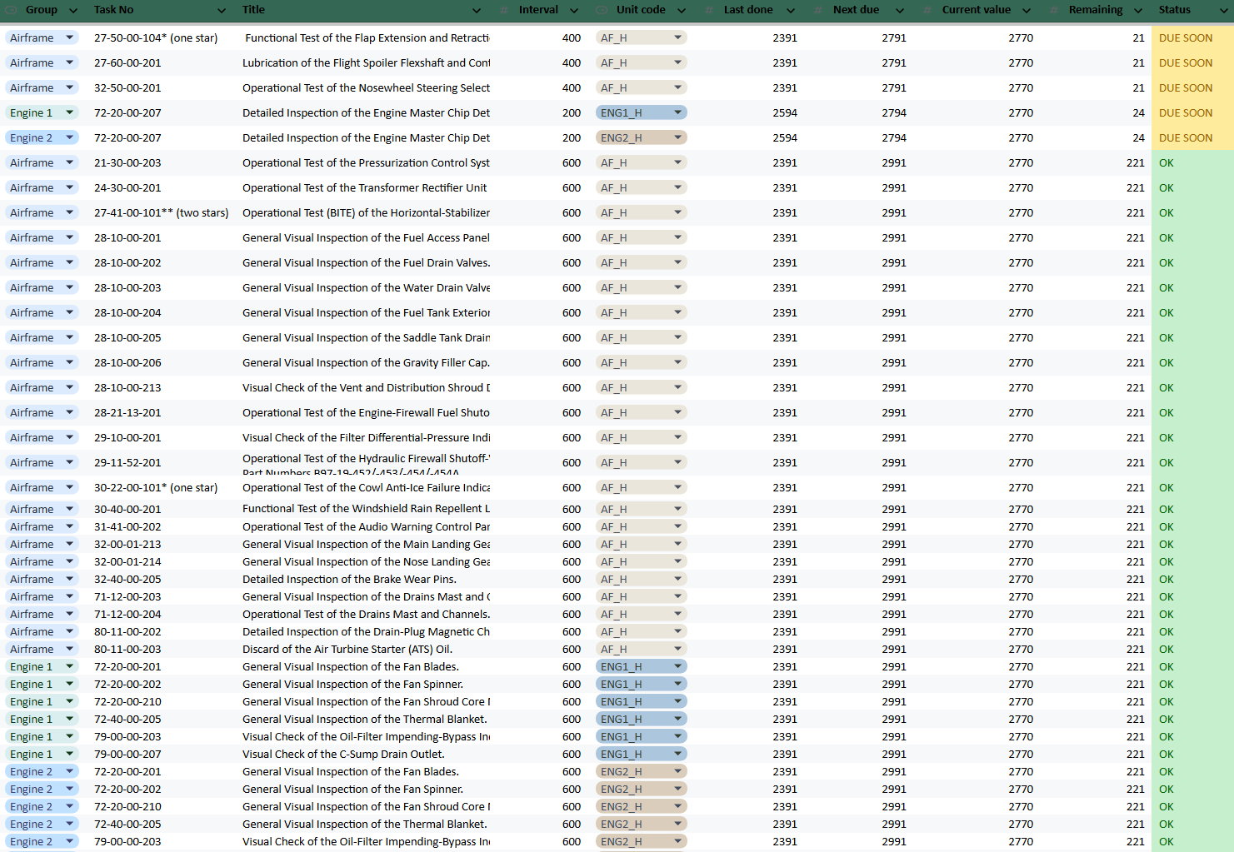
Task: Open the Status column header dropdown
Action: click(x=1222, y=10)
